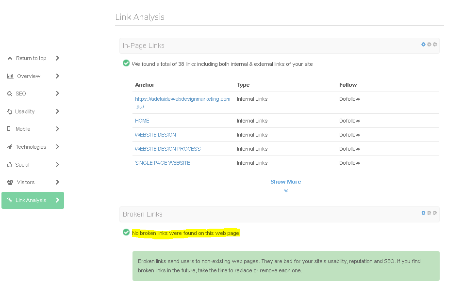
Task: Click green check icon beside 38 links message
Action: tap(126, 63)
